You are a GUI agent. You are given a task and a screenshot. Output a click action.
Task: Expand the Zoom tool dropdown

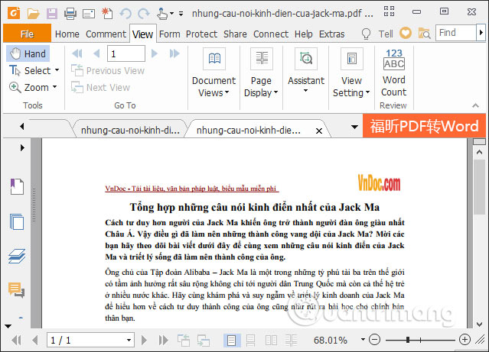click(x=54, y=87)
